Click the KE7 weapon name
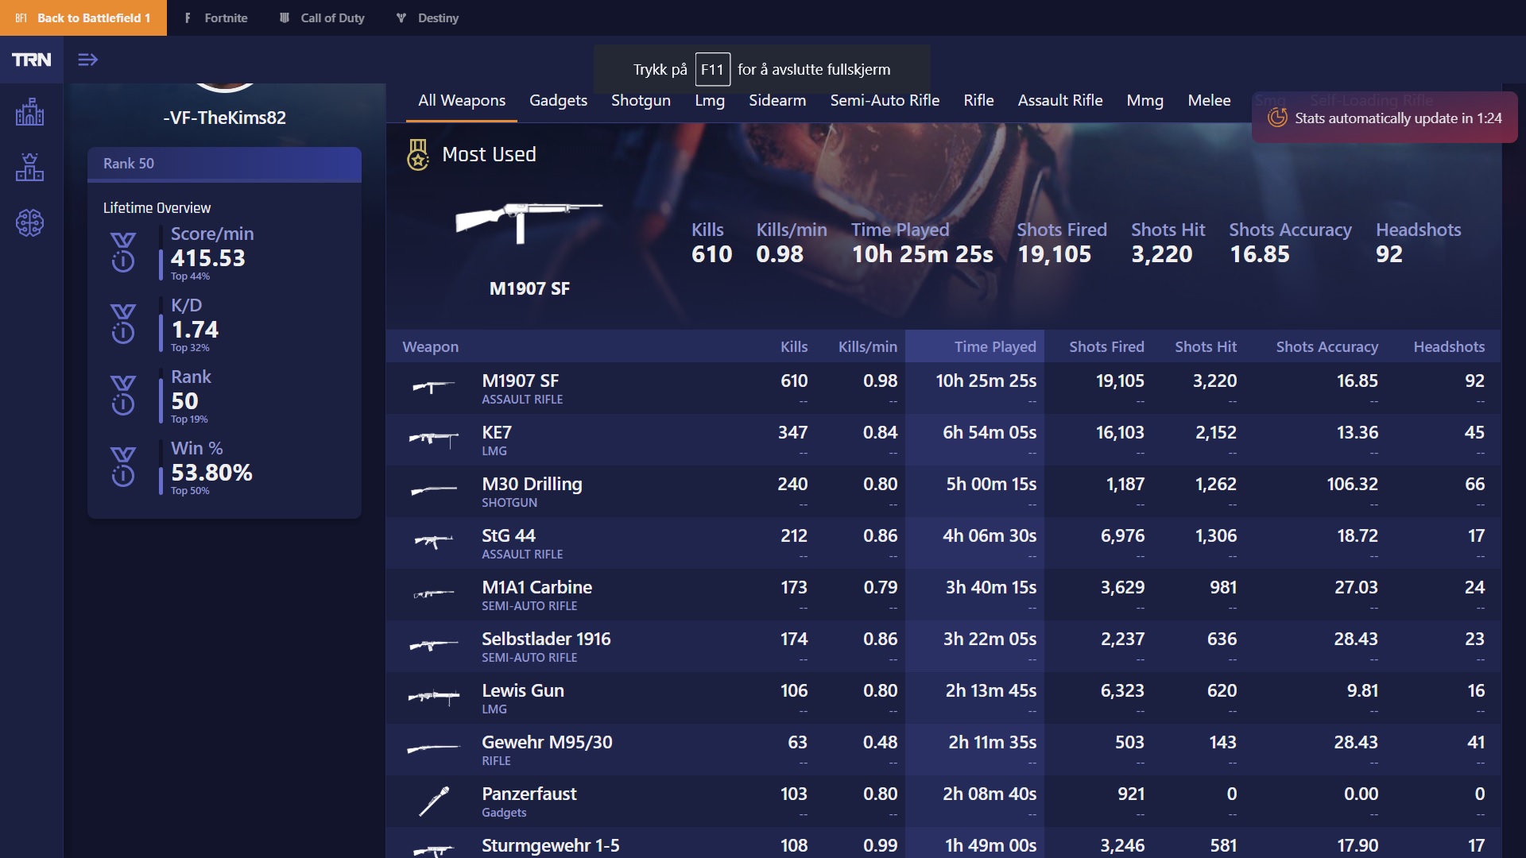Screen dimensions: 1526x858 [x=497, y=432]
